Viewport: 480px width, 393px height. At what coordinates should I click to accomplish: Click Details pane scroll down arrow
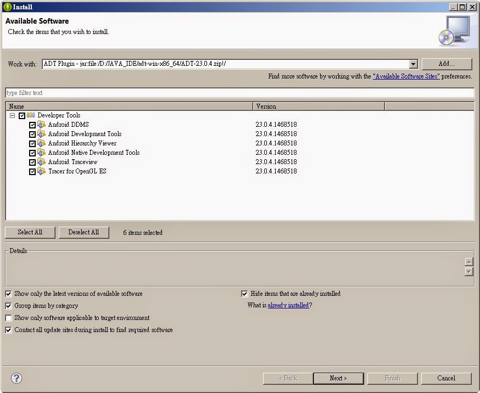[x=468, y=272]
